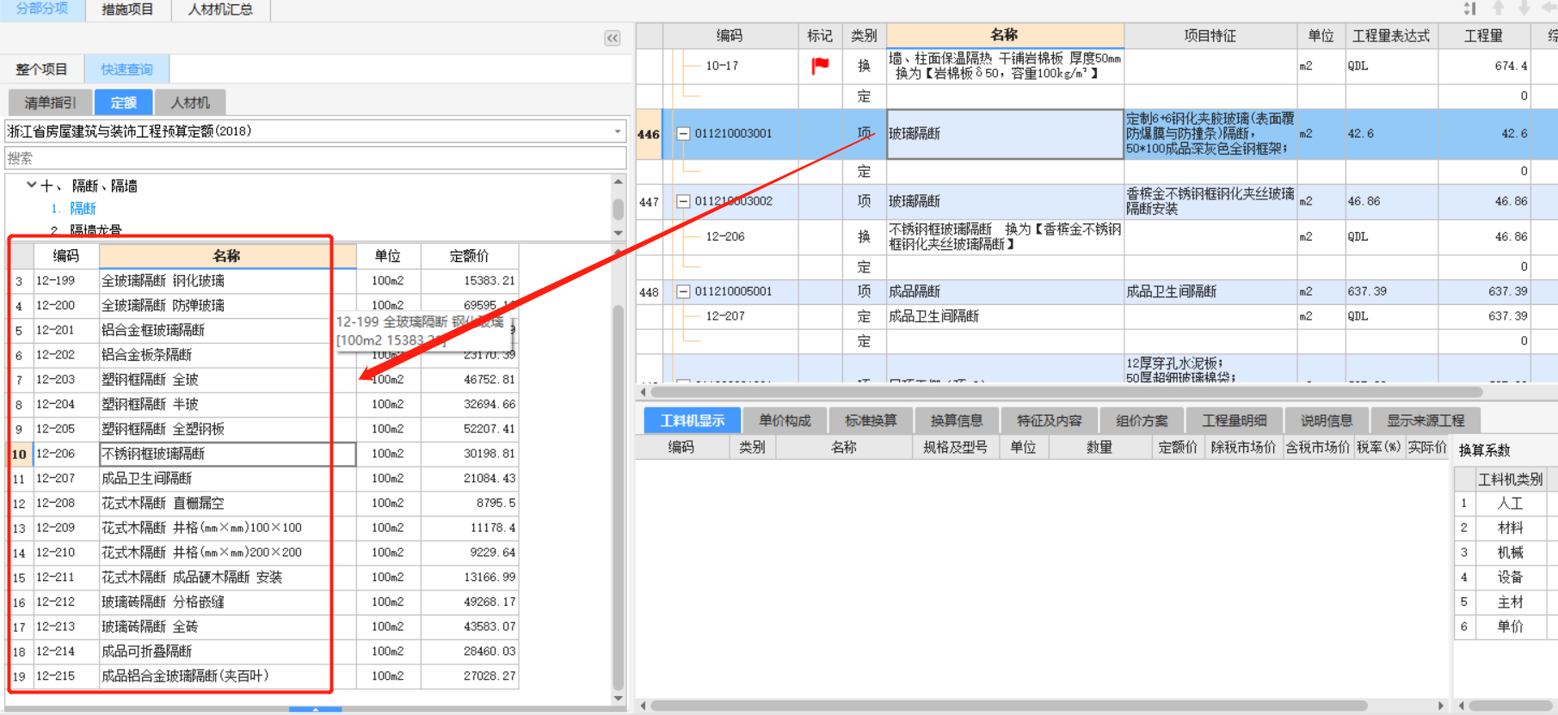The width and height of the screenshot is (1558, 715).
Task: Switch to the 分部分项 tab
Action: [x=42, y=9]
